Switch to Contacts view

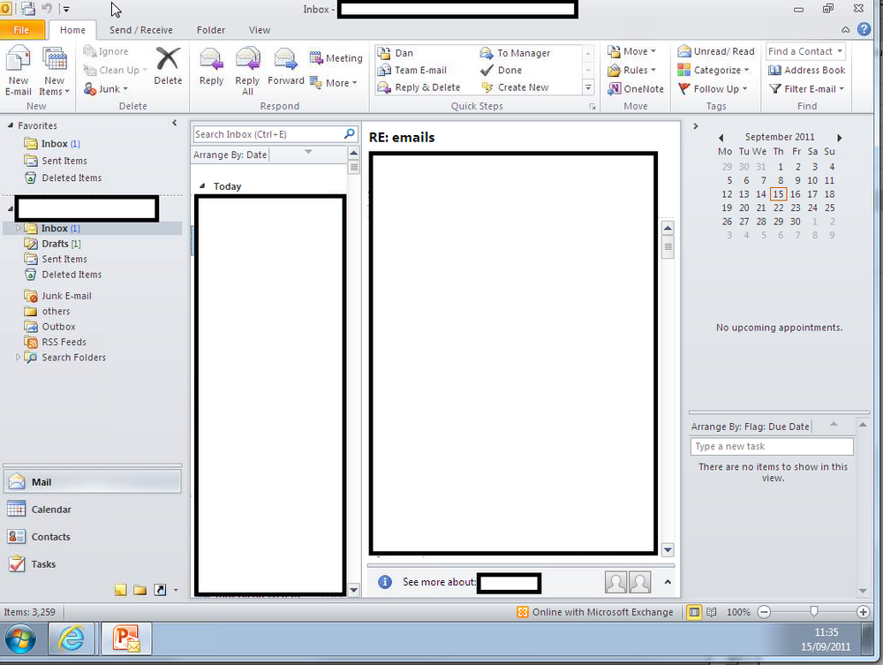coord(93,537)
